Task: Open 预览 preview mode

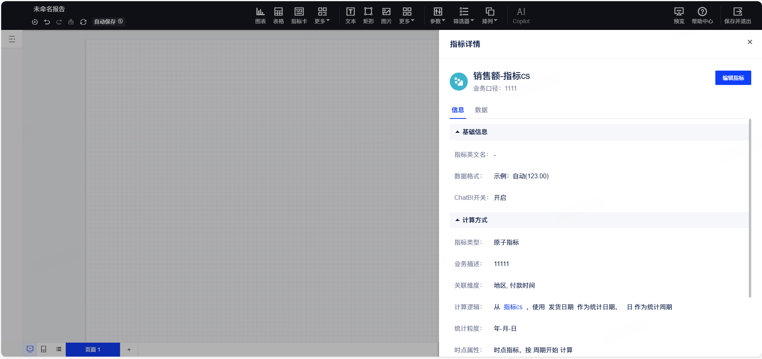Action: (x=679, y=16)
